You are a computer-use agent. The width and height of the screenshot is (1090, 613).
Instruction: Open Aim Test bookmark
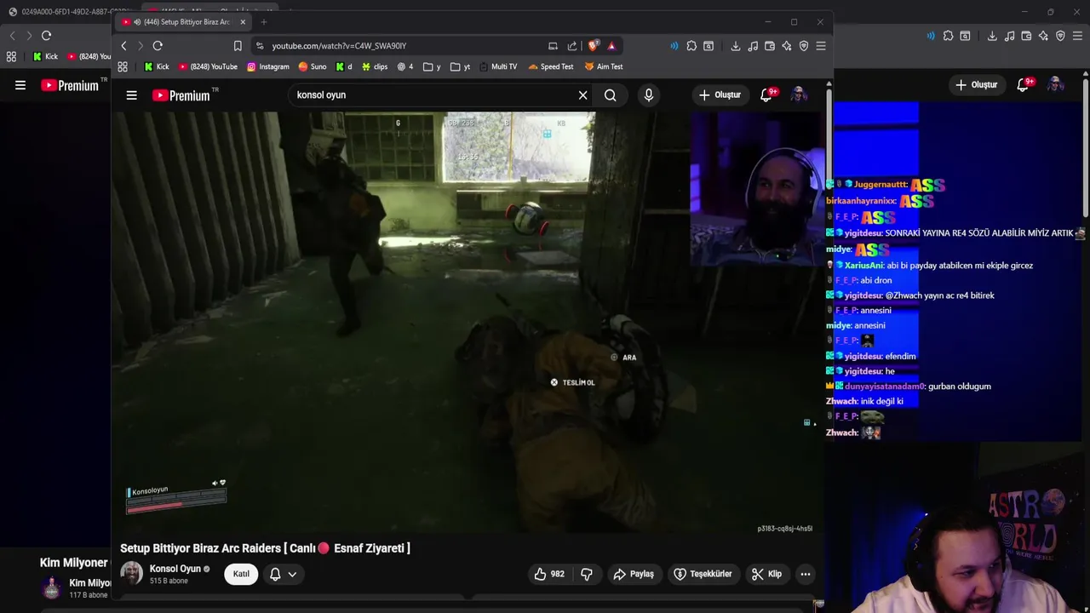point(604,66)
